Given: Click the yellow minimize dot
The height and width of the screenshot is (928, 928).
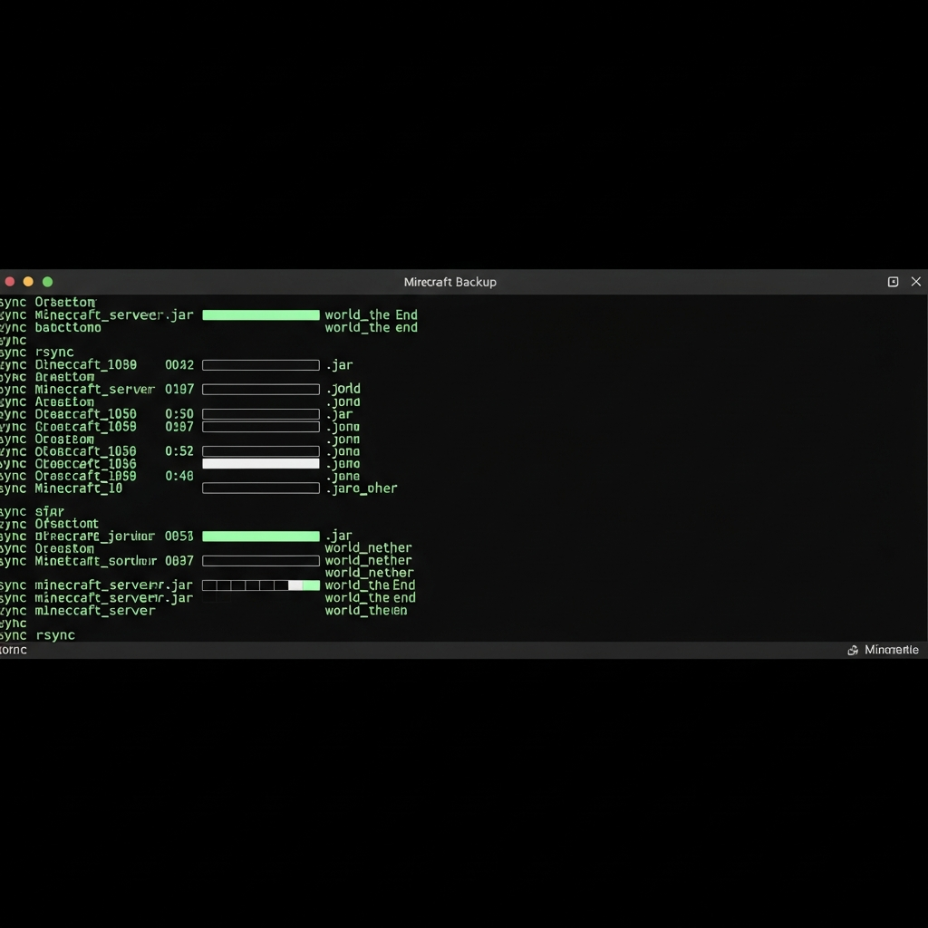Looking at the screenshot, I should click(28, 282).
